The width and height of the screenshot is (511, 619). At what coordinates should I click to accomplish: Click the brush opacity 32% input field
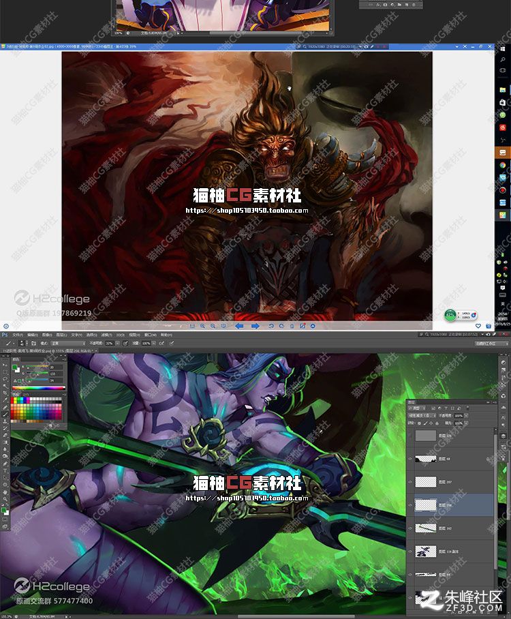(110, 344)
